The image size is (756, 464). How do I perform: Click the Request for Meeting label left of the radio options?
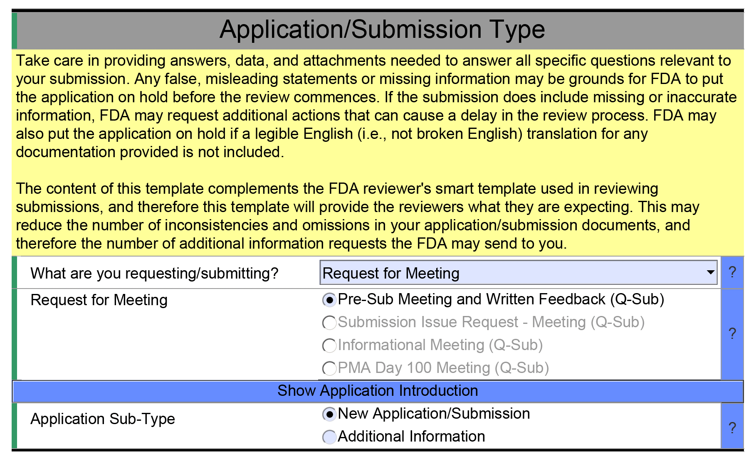click(x=99, y=300)
